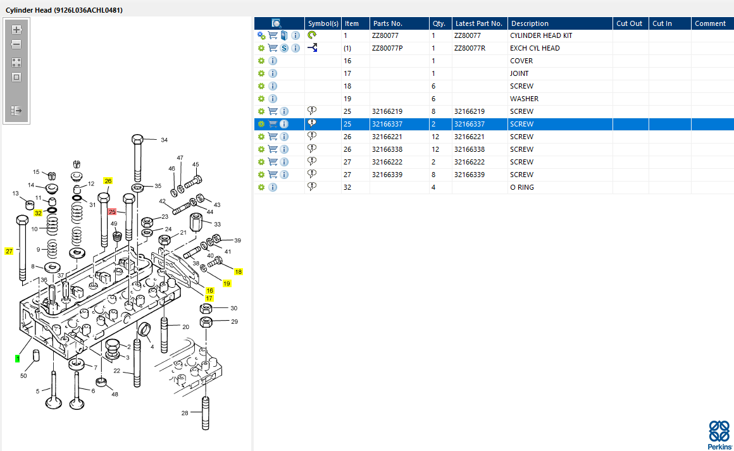
Task: Show info for selected part 32166337
Action: pos(284,124)
